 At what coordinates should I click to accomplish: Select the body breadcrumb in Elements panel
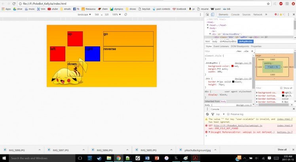tap(214, 42)
